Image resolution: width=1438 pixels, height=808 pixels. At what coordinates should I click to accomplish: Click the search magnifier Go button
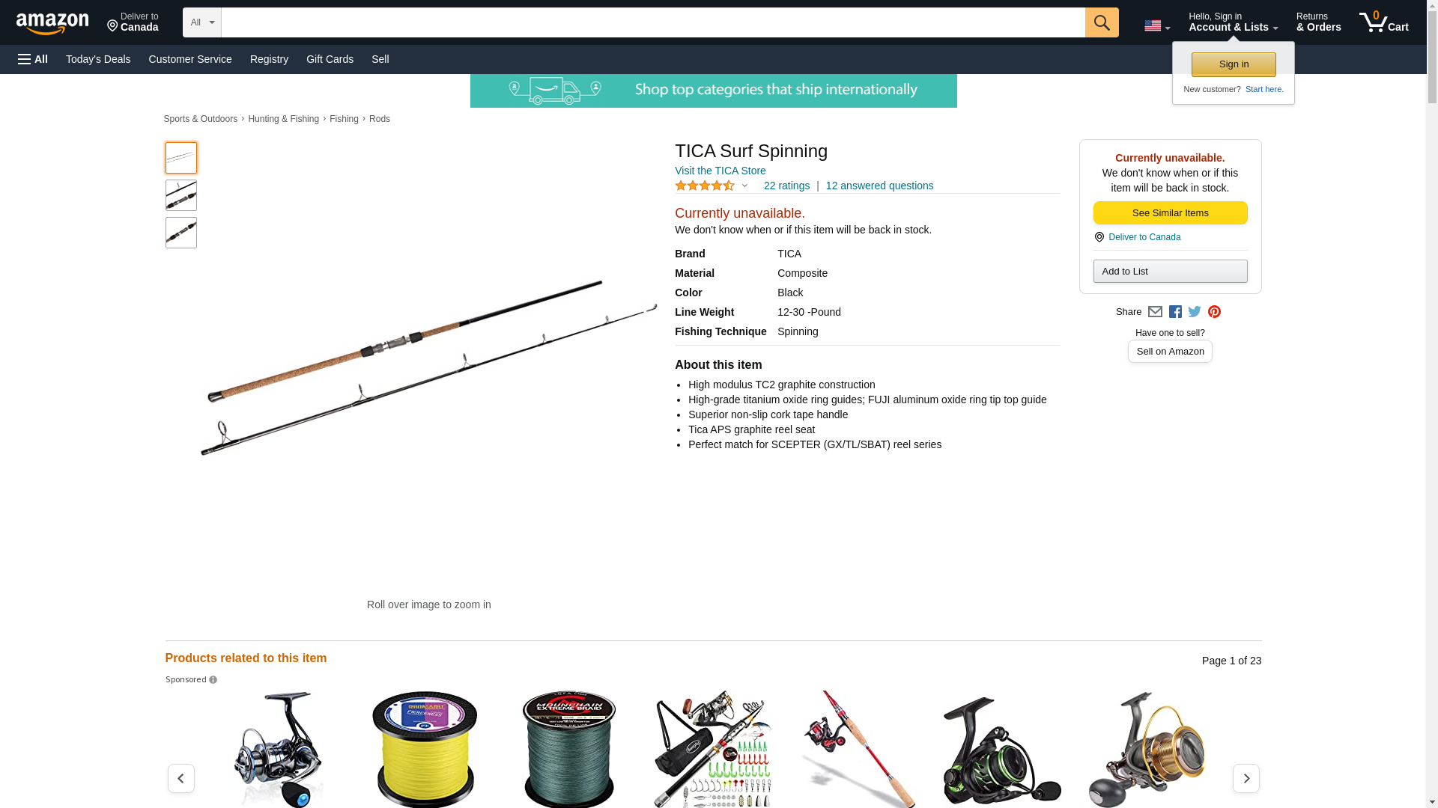[x=1101, y=22]
